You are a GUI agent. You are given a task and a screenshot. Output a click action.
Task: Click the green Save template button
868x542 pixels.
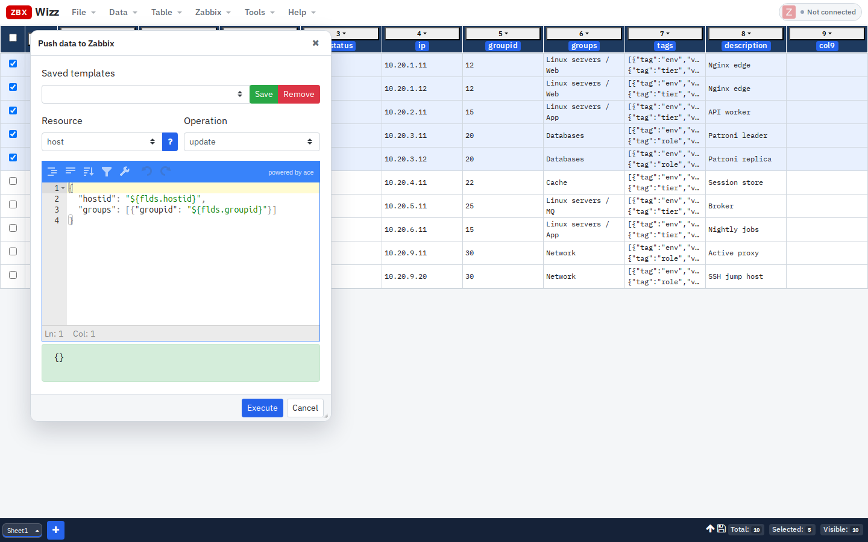264,94
